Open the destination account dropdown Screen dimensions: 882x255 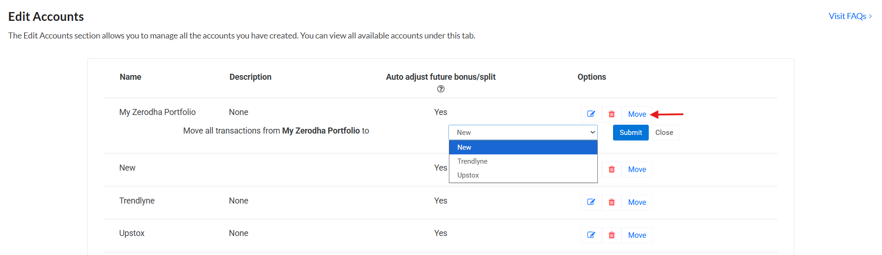point(523,133)
